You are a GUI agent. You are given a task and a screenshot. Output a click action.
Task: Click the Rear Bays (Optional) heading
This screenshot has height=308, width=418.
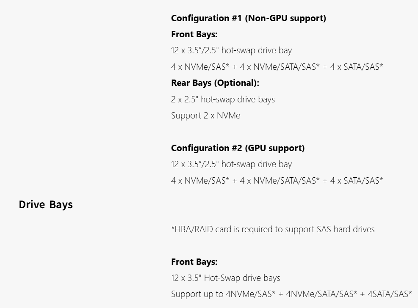tap(215, 83)
